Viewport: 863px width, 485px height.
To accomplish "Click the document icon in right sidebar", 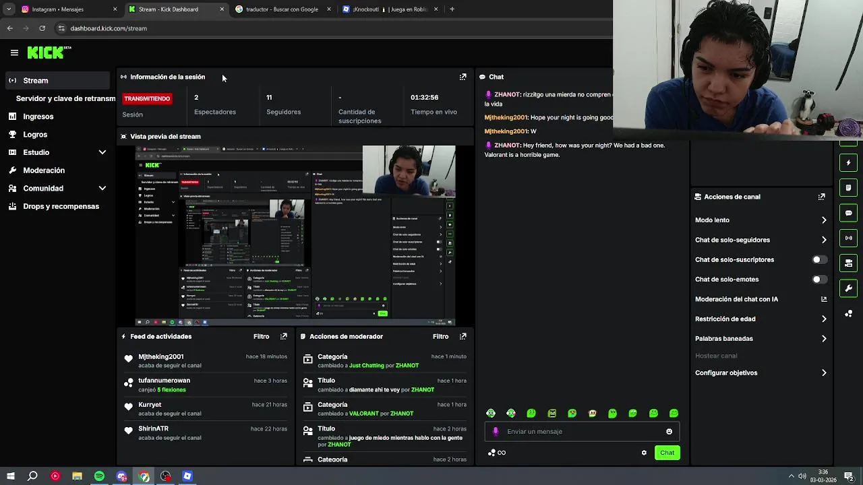I will click(x=849, y=187).
